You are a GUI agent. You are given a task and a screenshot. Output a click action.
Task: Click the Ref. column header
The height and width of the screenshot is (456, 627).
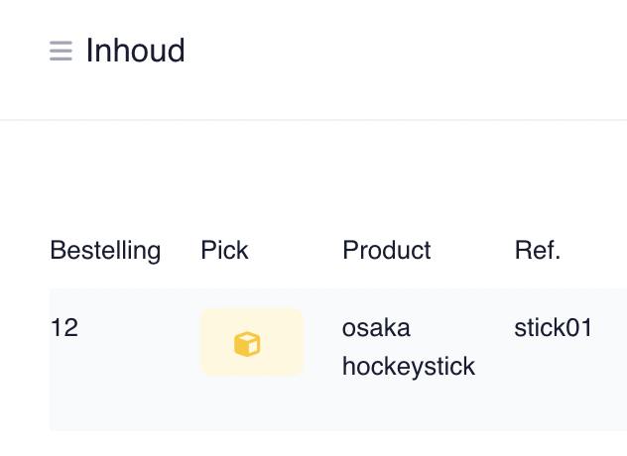tap(538, 250)
